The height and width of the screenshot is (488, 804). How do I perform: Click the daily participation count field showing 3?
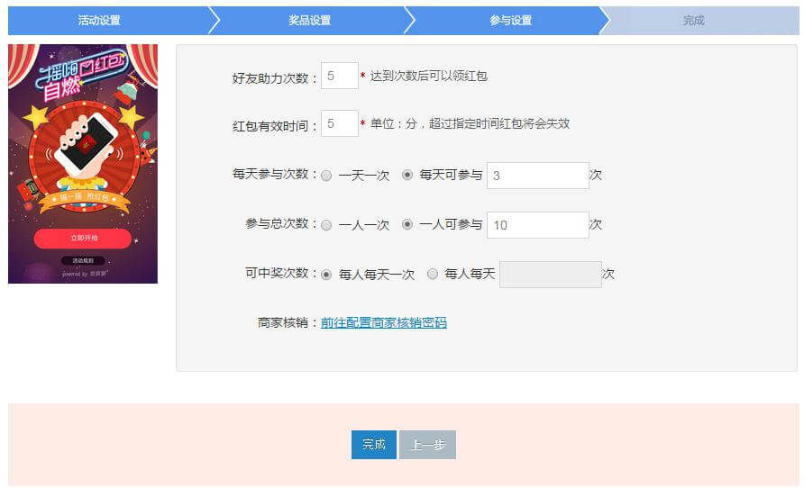pos(538,176)
